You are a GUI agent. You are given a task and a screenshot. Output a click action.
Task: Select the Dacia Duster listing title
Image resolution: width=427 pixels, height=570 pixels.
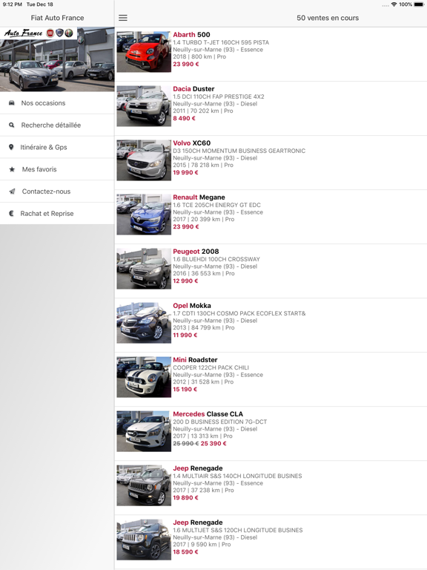click(193, 89)
